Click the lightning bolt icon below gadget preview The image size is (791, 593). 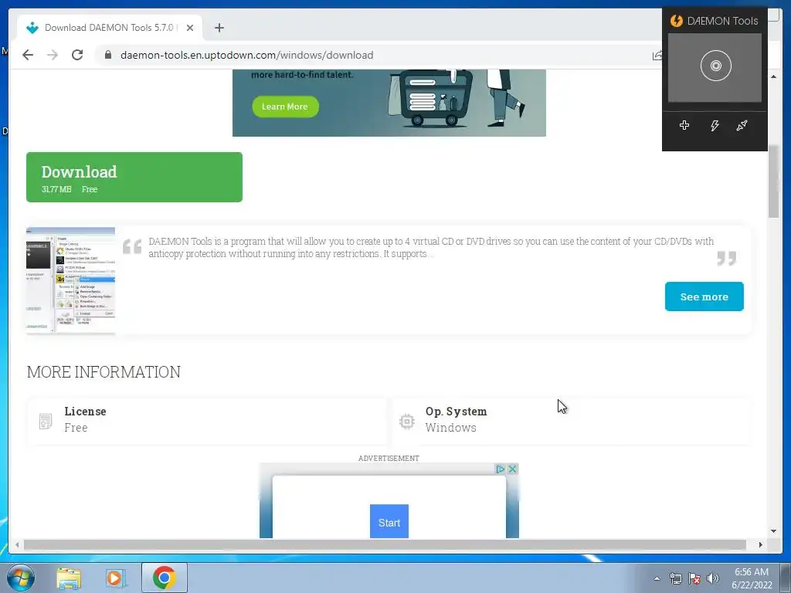[715, 126]
